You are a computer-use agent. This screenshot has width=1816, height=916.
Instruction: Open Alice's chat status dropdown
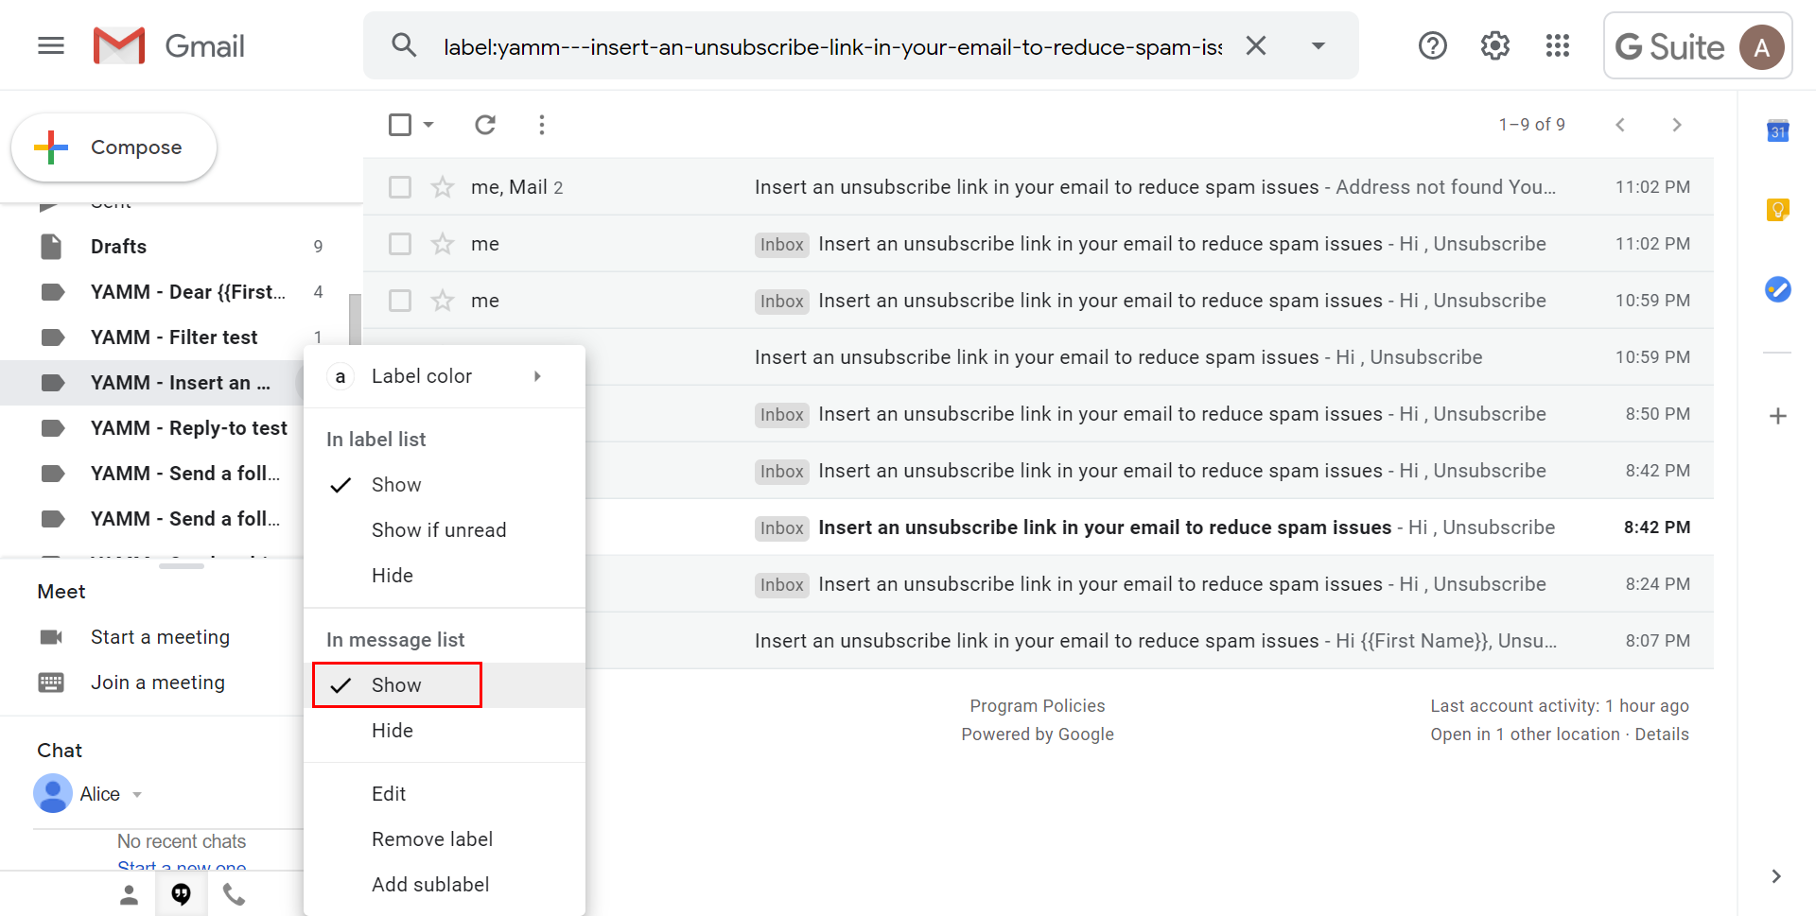click(137, 795)
